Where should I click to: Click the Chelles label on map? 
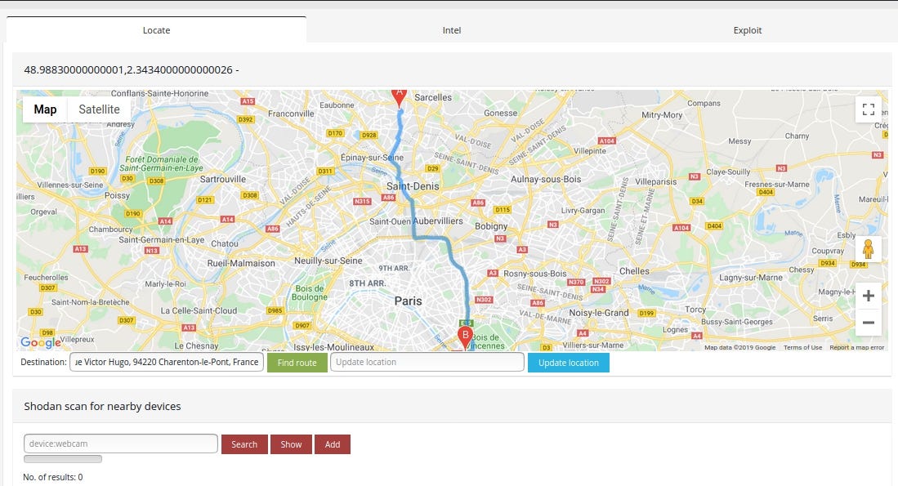click(x=634, y=271)
